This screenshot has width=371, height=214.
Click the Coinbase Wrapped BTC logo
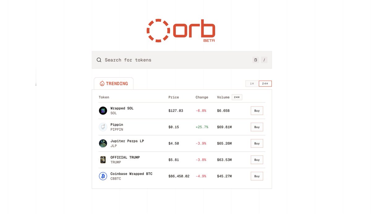103,176
